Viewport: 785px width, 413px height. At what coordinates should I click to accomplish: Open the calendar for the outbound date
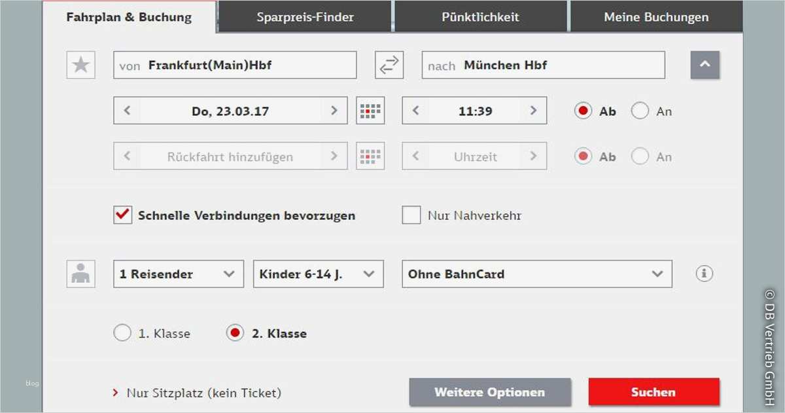(x=370, y=110)
